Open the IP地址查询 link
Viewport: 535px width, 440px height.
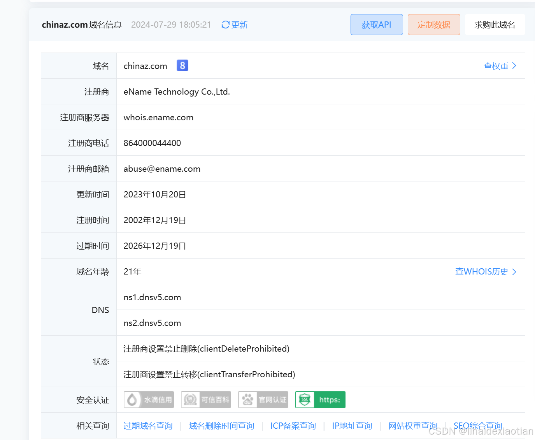point(352,426)
